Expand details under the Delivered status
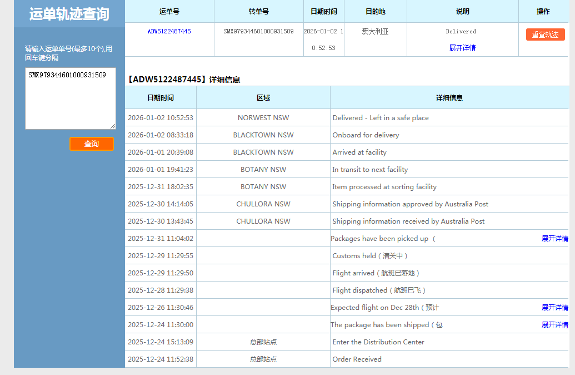Screen dimensions: 575x375 click(462, 48)
